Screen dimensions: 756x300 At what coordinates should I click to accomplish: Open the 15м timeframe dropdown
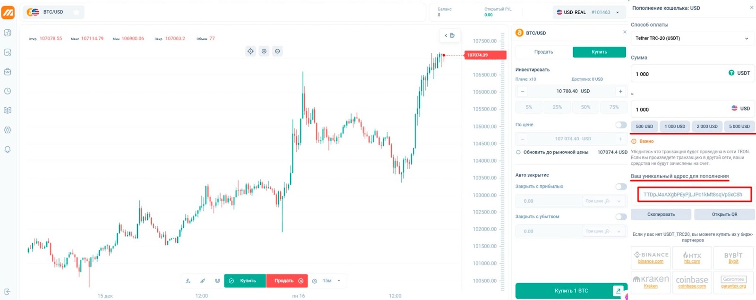pos(331,281)
